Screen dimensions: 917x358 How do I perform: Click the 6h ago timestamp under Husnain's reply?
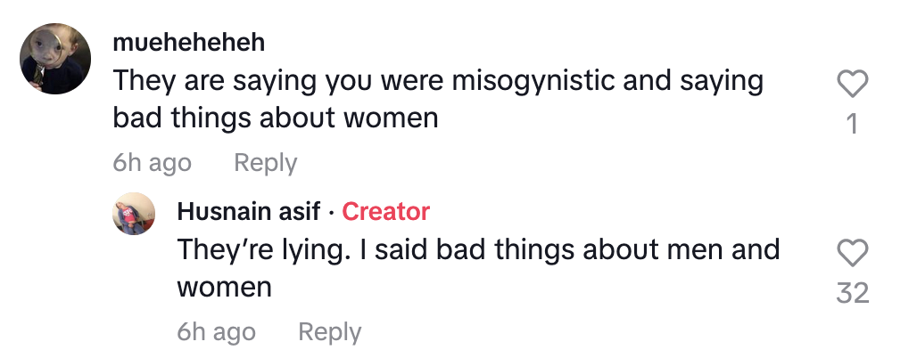(216, 332)
